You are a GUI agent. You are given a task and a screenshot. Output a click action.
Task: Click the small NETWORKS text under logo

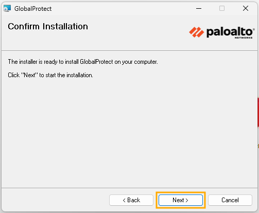(x=244, y=38)
